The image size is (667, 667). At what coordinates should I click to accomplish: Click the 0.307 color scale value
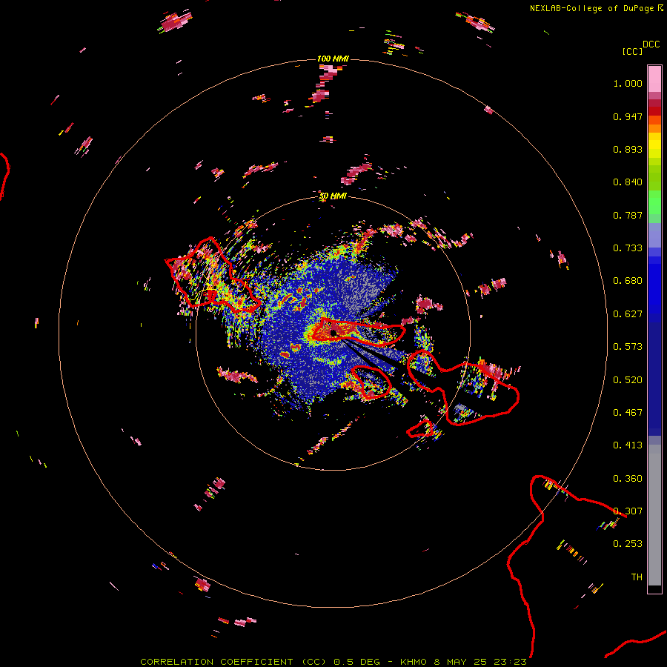(628, 511)
